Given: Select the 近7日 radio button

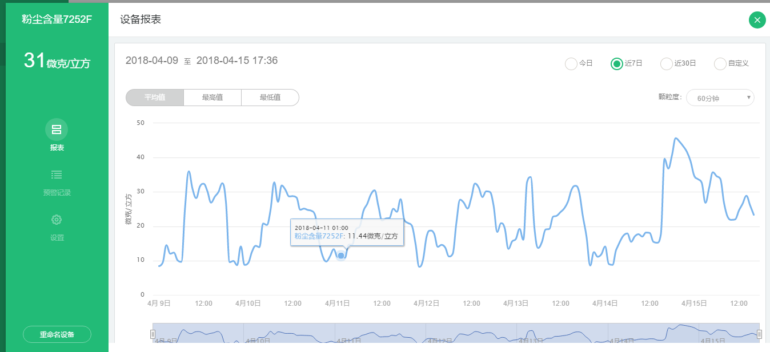Looking at the screenshot, I should coord(616,64).
